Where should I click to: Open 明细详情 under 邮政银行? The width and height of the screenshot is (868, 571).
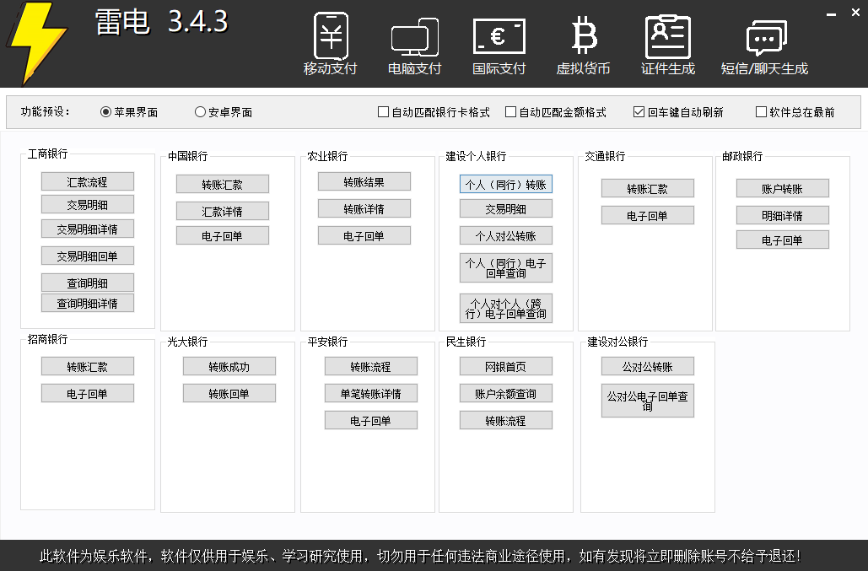pyautogui.click(x=783, y=215)
